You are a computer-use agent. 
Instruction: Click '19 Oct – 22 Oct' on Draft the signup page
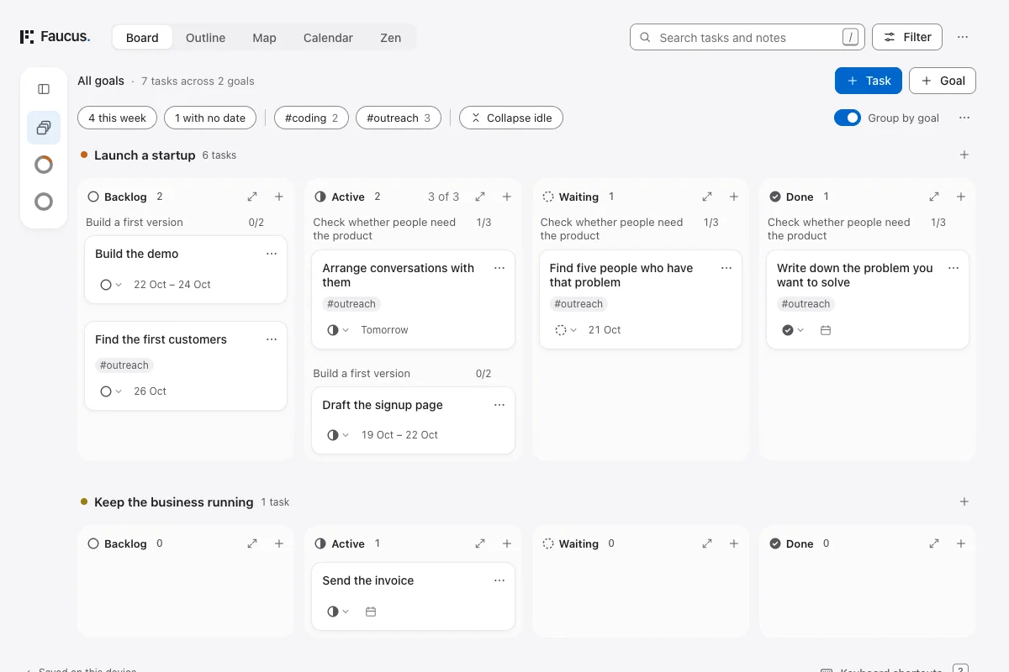(x=399, y=435)
